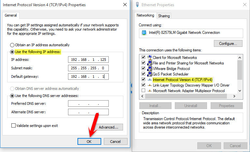Switch to the Sharing tab
This screenshot has height=152, width=250.
pyautogui.click(x=164, y=16)
